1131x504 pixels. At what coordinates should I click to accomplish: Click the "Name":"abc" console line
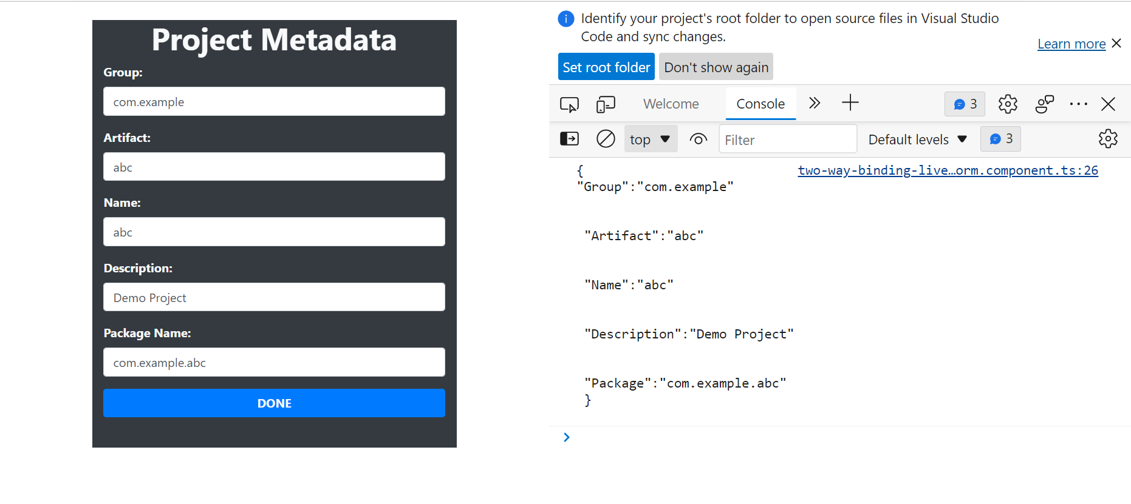coord(629,285)
